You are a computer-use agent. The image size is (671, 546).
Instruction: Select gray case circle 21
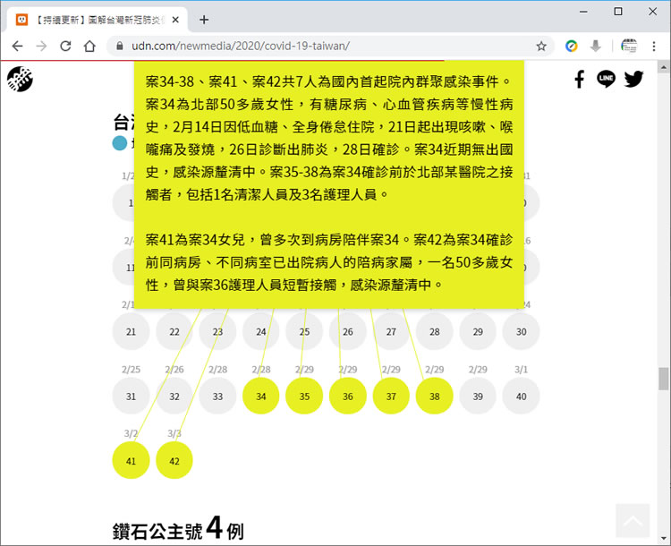(131, 332)
